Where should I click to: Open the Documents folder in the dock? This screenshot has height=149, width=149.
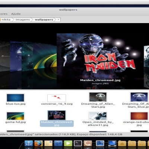click(132, 143)
